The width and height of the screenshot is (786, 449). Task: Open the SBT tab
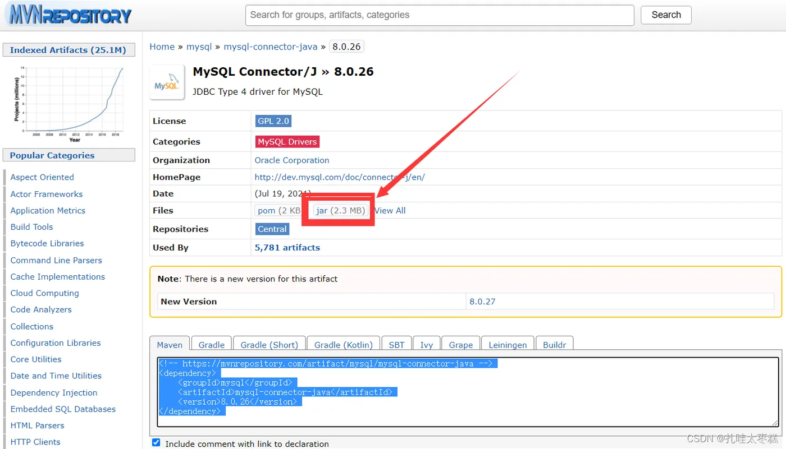click(396, 344)
